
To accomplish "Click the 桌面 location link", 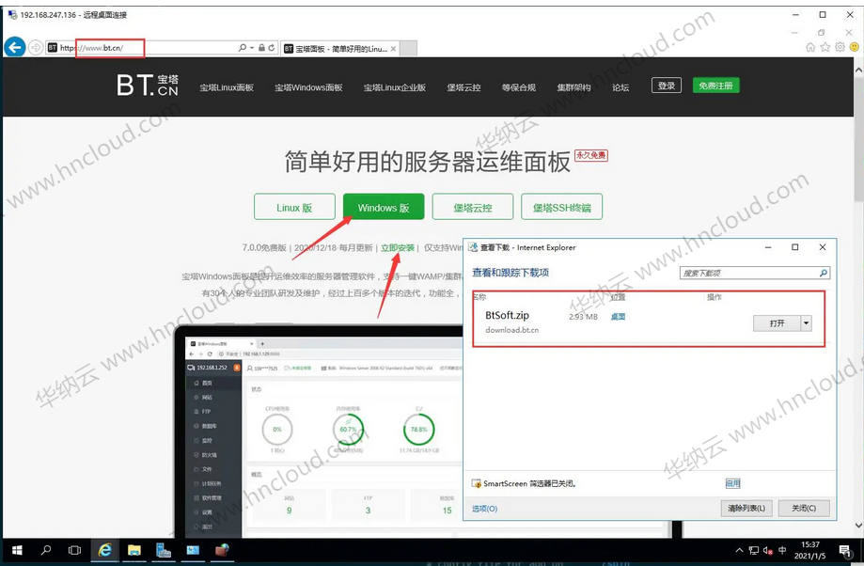I will pos(619,316).
